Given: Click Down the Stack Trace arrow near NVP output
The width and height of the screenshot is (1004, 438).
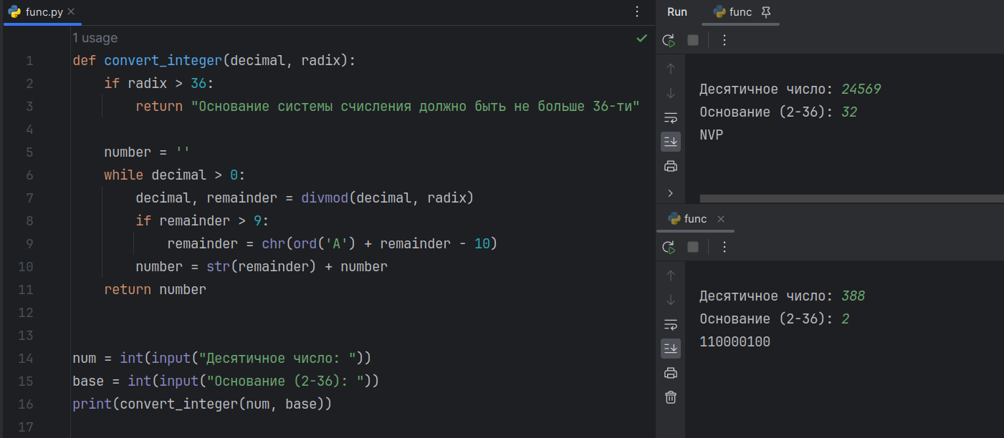Looking at the screenshot, I should pos(671,93).
